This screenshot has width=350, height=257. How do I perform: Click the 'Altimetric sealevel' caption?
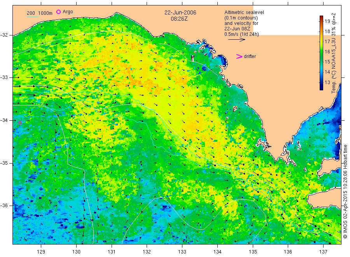[x=244, y=12]
